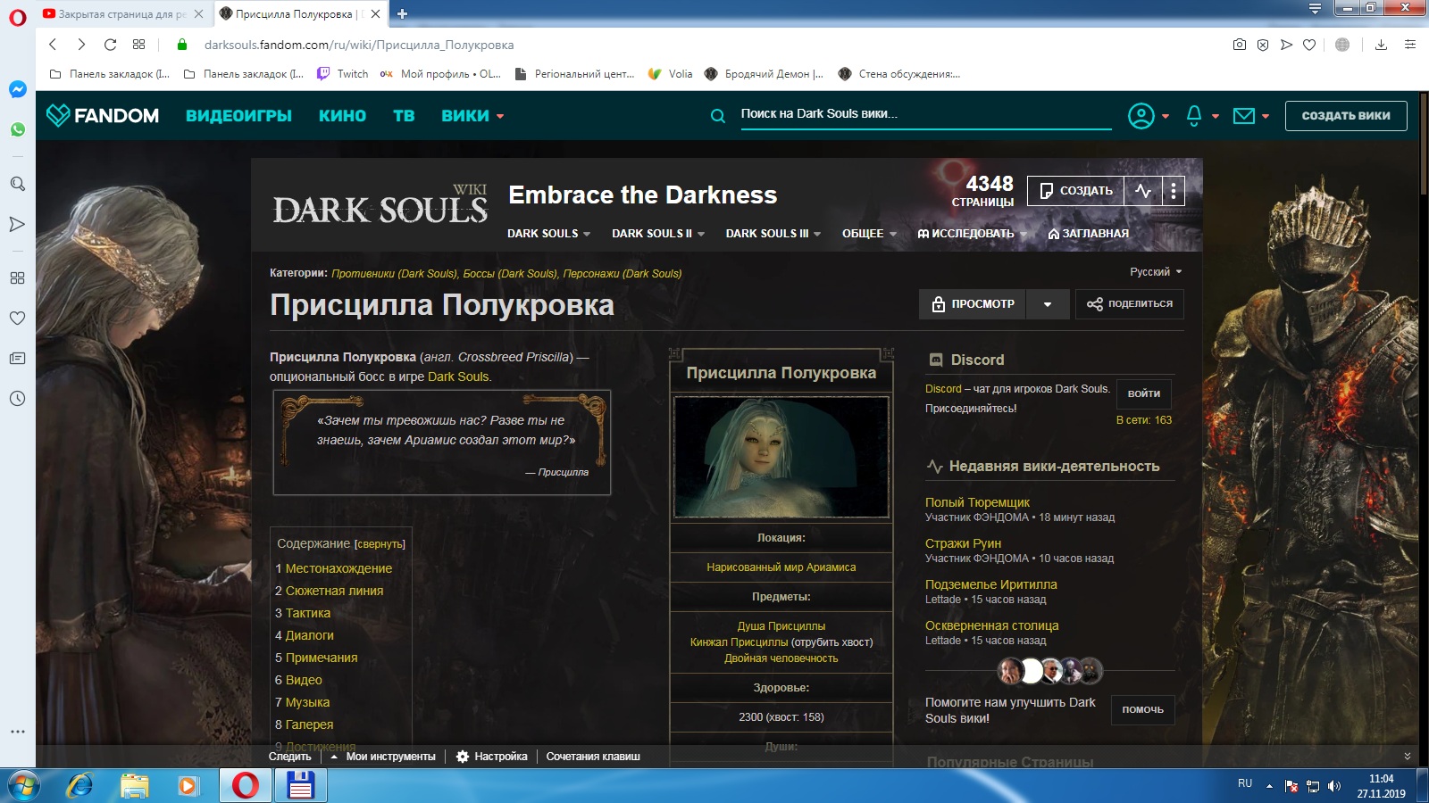The height and width of the screenshot is (803, 1429).
Task: Expand ИССЛЕДОВАТЬ navigation menu
Action: click(972, 234)
